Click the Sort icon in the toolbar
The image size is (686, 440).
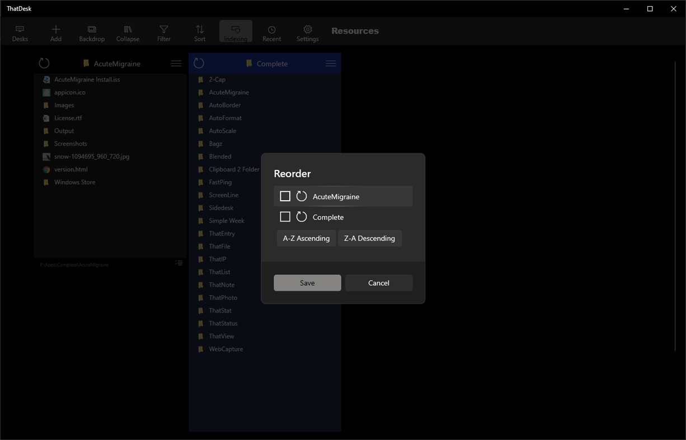click(x=199, y=32)
